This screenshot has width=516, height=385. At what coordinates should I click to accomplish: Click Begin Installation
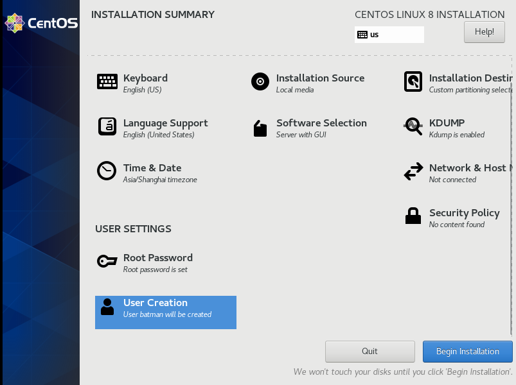(x=468, y=351)
